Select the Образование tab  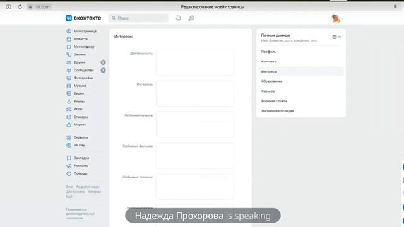coord(301,81)
